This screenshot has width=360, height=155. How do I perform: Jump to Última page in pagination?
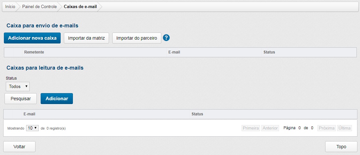pyautogui.click(x=345, y=128)
